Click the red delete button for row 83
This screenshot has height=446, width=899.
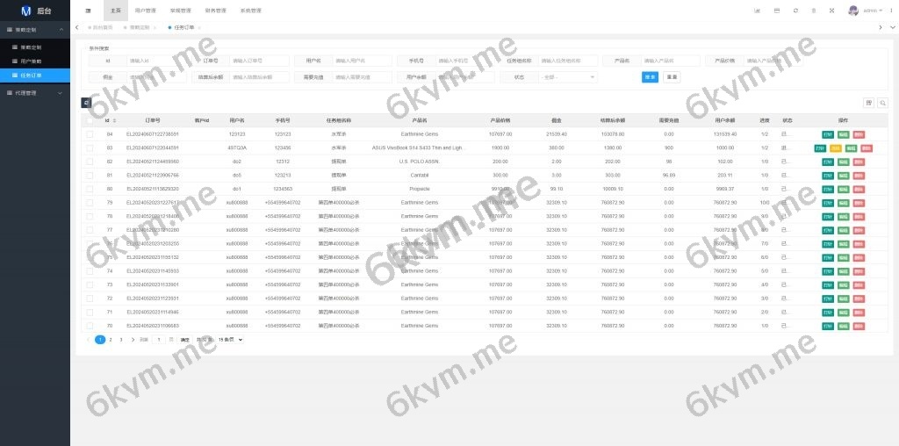[x=867, y=148]
